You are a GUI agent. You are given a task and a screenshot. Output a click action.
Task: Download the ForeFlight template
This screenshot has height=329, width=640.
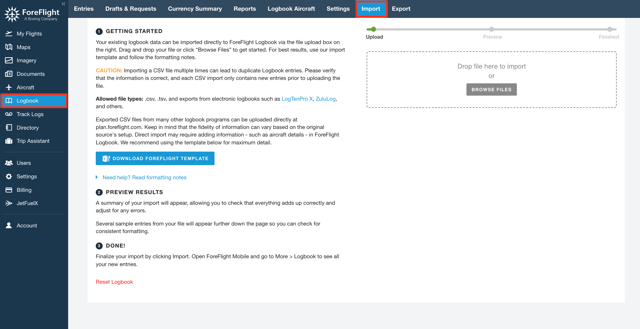[x=155, y=159]
